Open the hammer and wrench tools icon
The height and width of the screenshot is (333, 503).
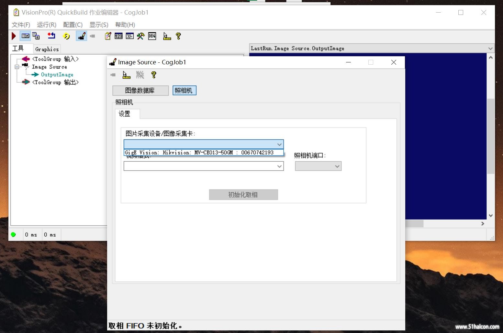[x=141, y=36]
